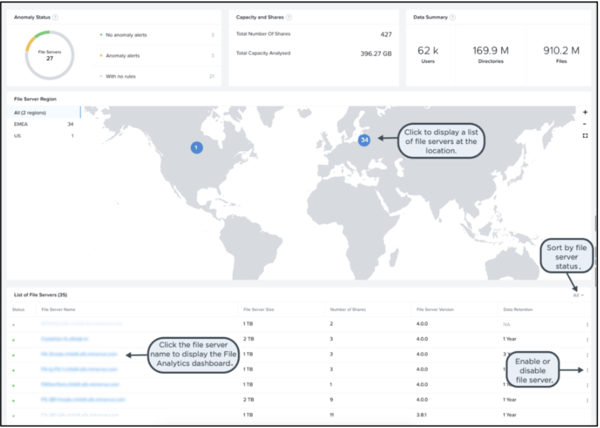The height and width of the screenshot is (428, 600).
Task: Open actions menu for the 2 TB, 3 shares row
Action: click(587, 340)
